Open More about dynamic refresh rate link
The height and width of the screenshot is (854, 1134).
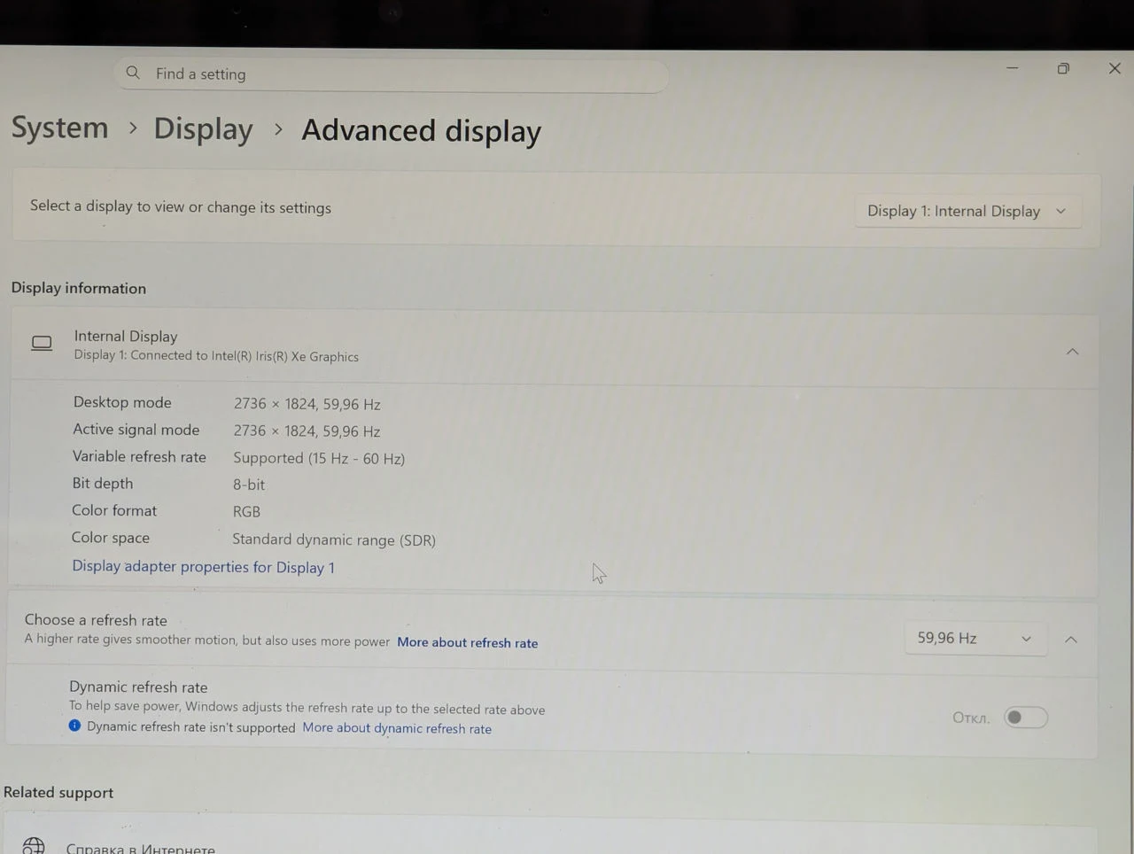pyautogui.click(x=397, y=728)
